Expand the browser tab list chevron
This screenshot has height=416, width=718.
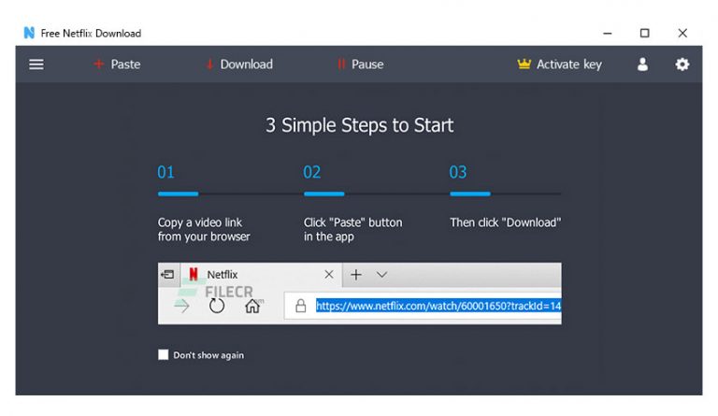click(x=381, y=275)
